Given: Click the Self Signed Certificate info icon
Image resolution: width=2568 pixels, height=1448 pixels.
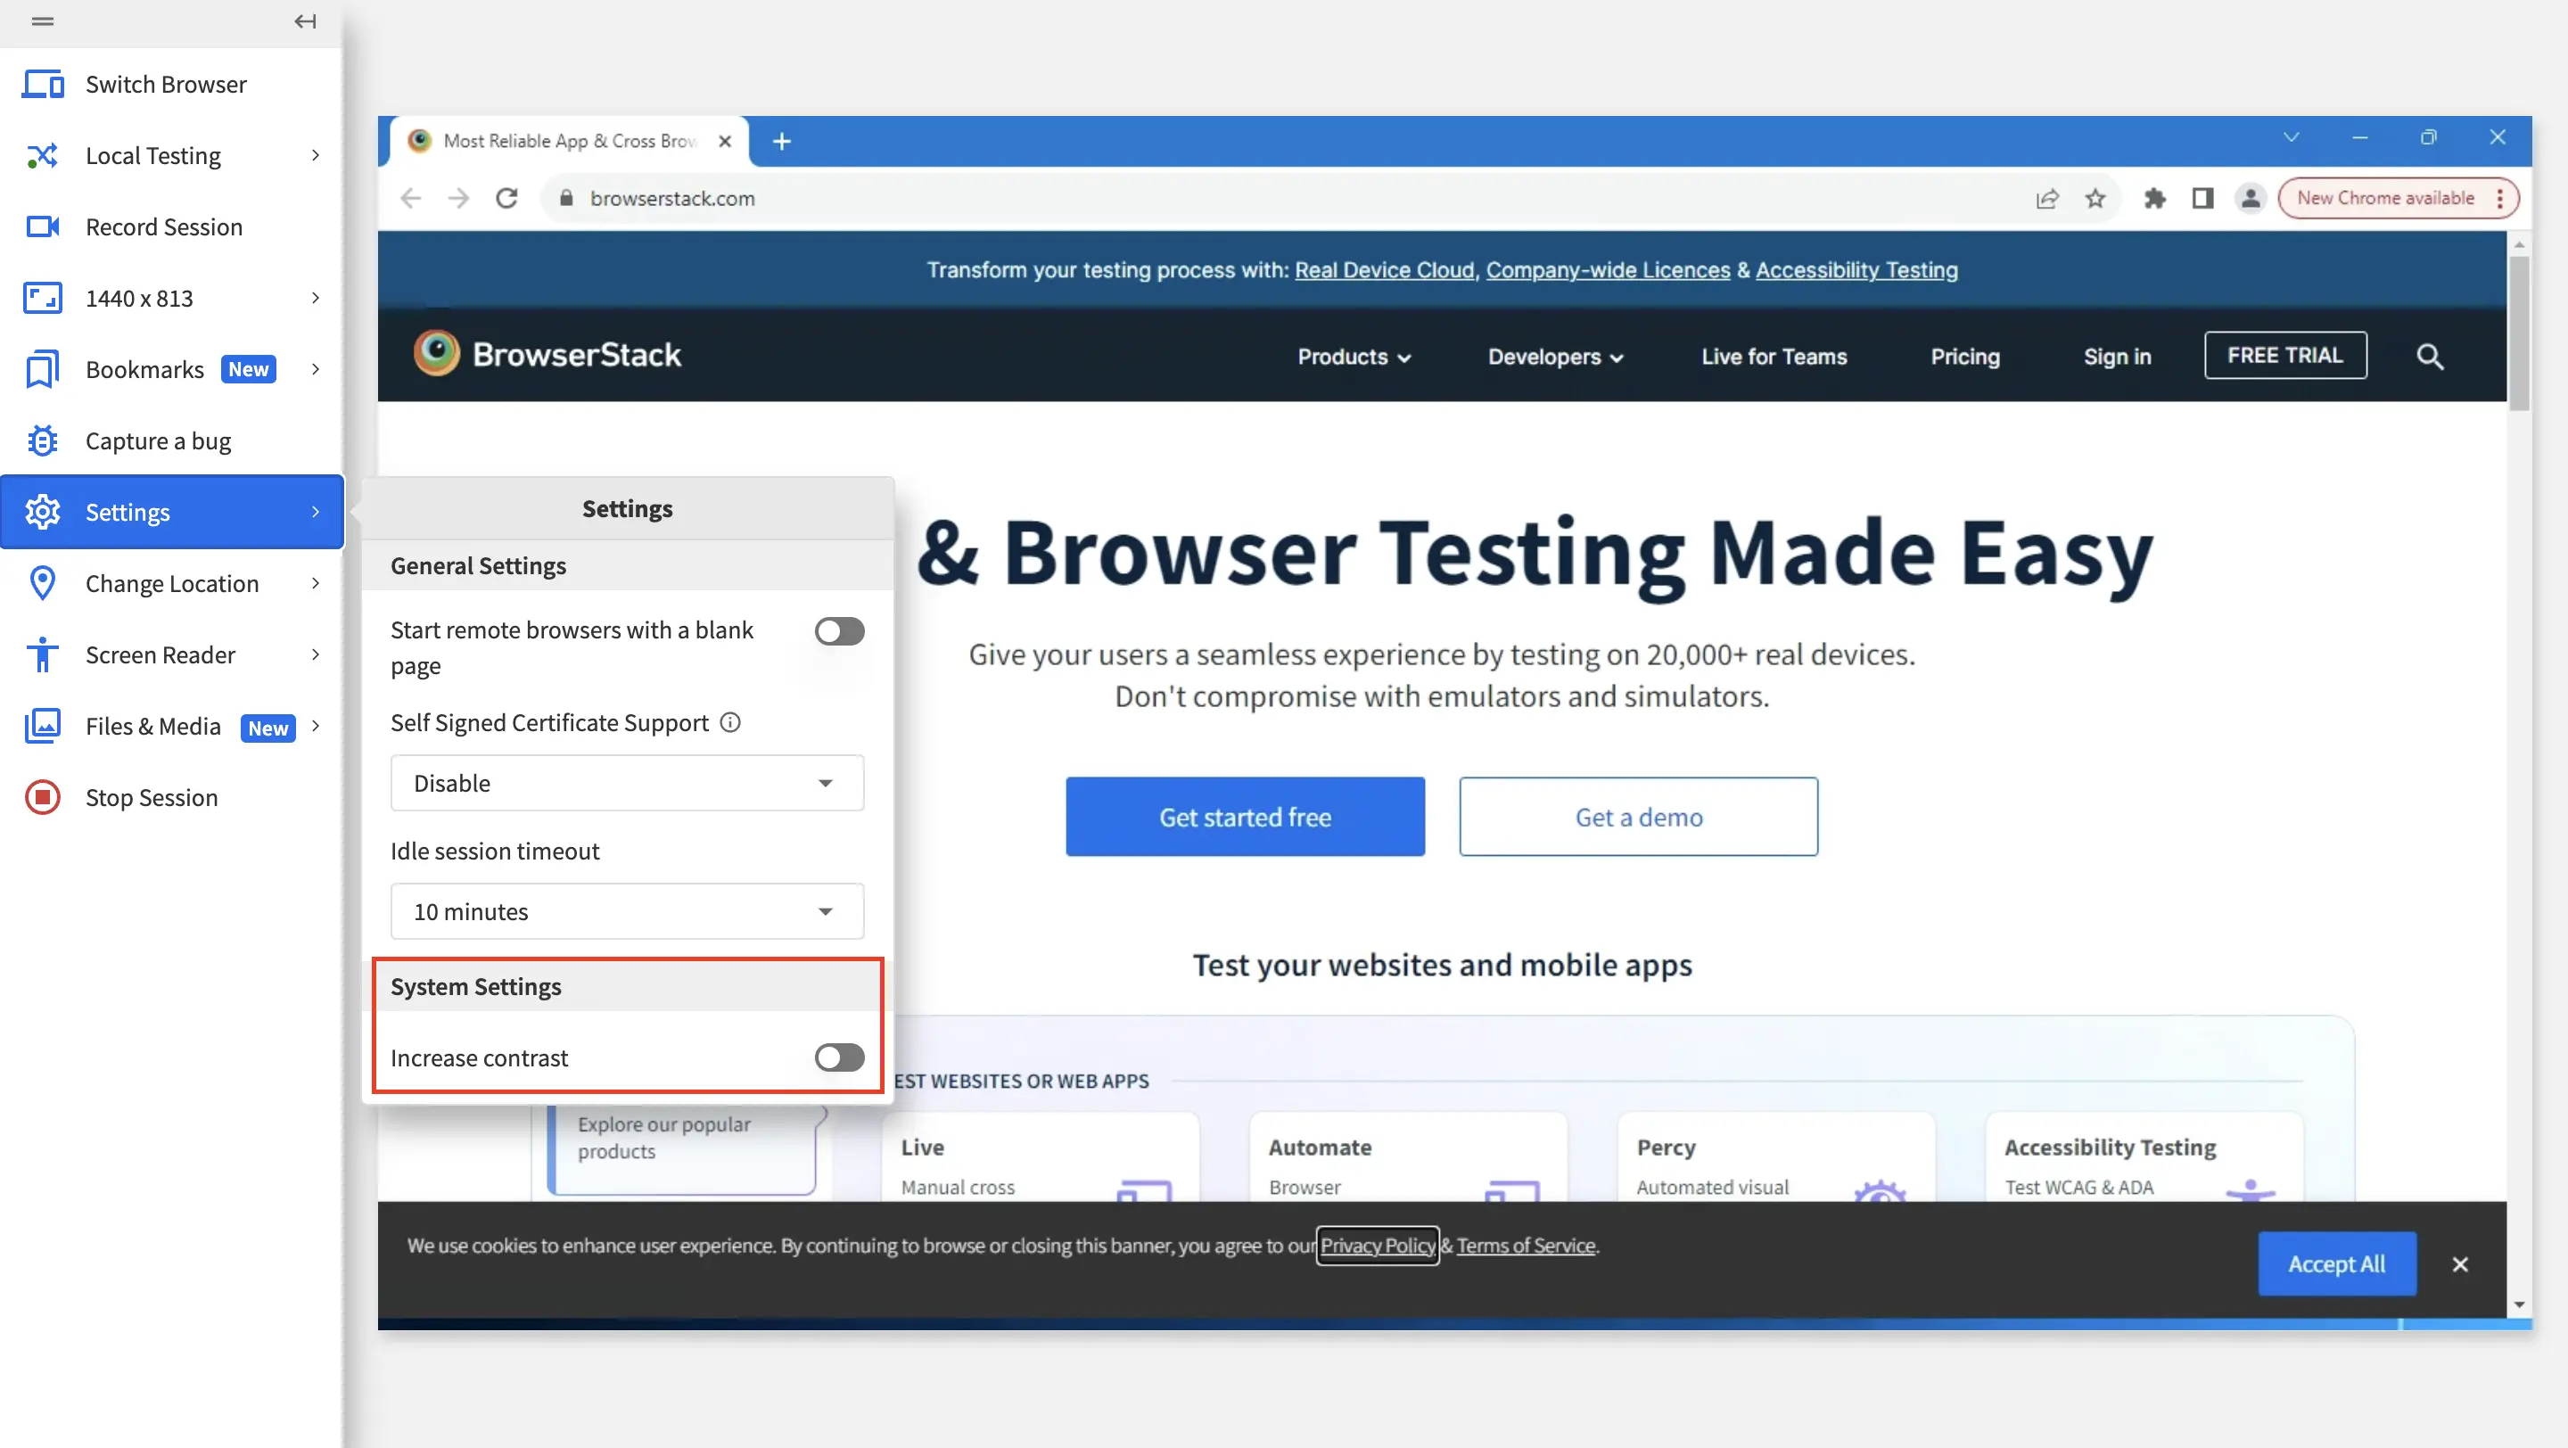Looking at the screenshot, I should pyautogui.click(x=731, y=722).
